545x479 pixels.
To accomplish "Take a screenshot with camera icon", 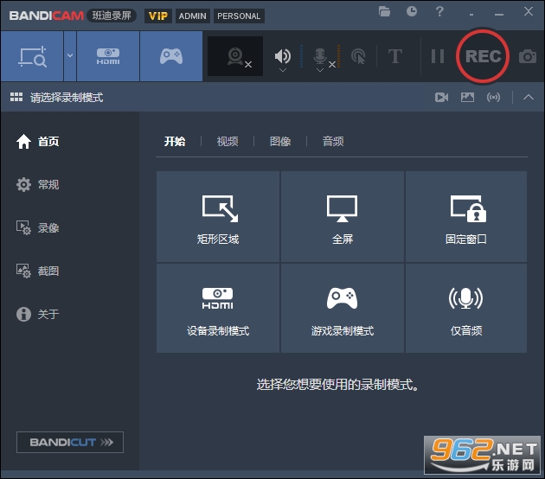I will 528,56.
